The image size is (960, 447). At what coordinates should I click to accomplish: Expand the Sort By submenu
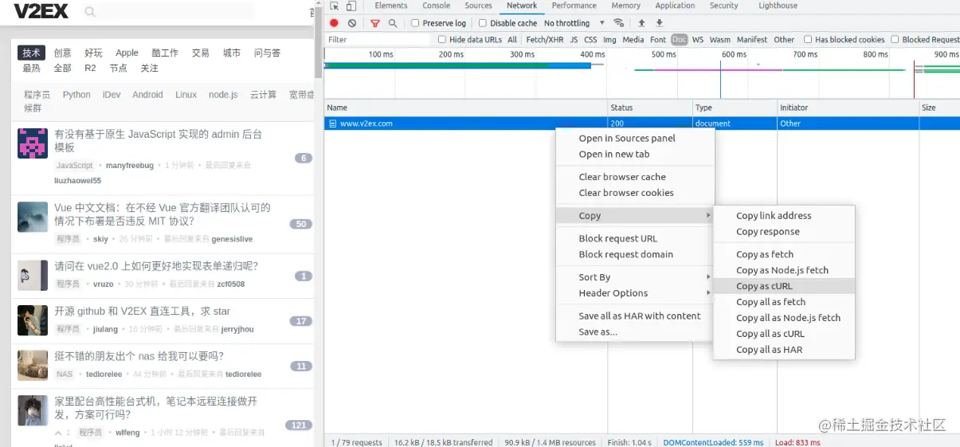click(635, 277)
